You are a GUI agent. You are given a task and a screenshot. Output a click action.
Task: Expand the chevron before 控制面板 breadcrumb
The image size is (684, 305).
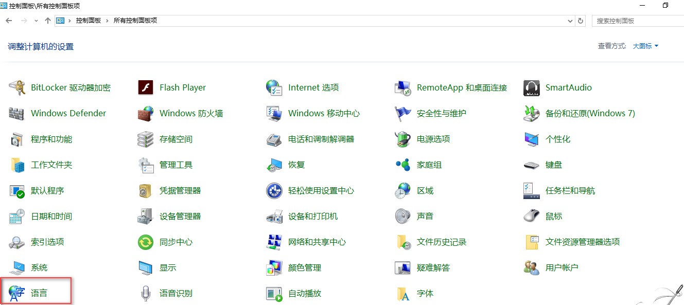point(70,21)
